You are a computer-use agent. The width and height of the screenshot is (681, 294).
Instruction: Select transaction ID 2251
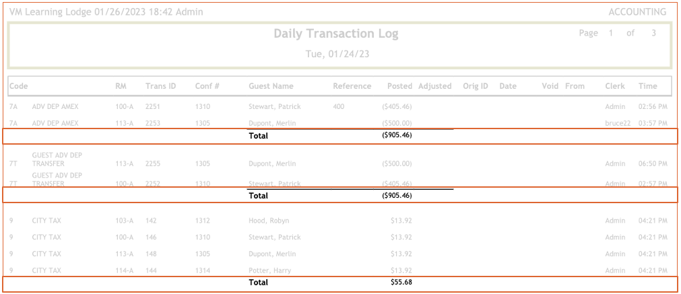tap(154, 107)
